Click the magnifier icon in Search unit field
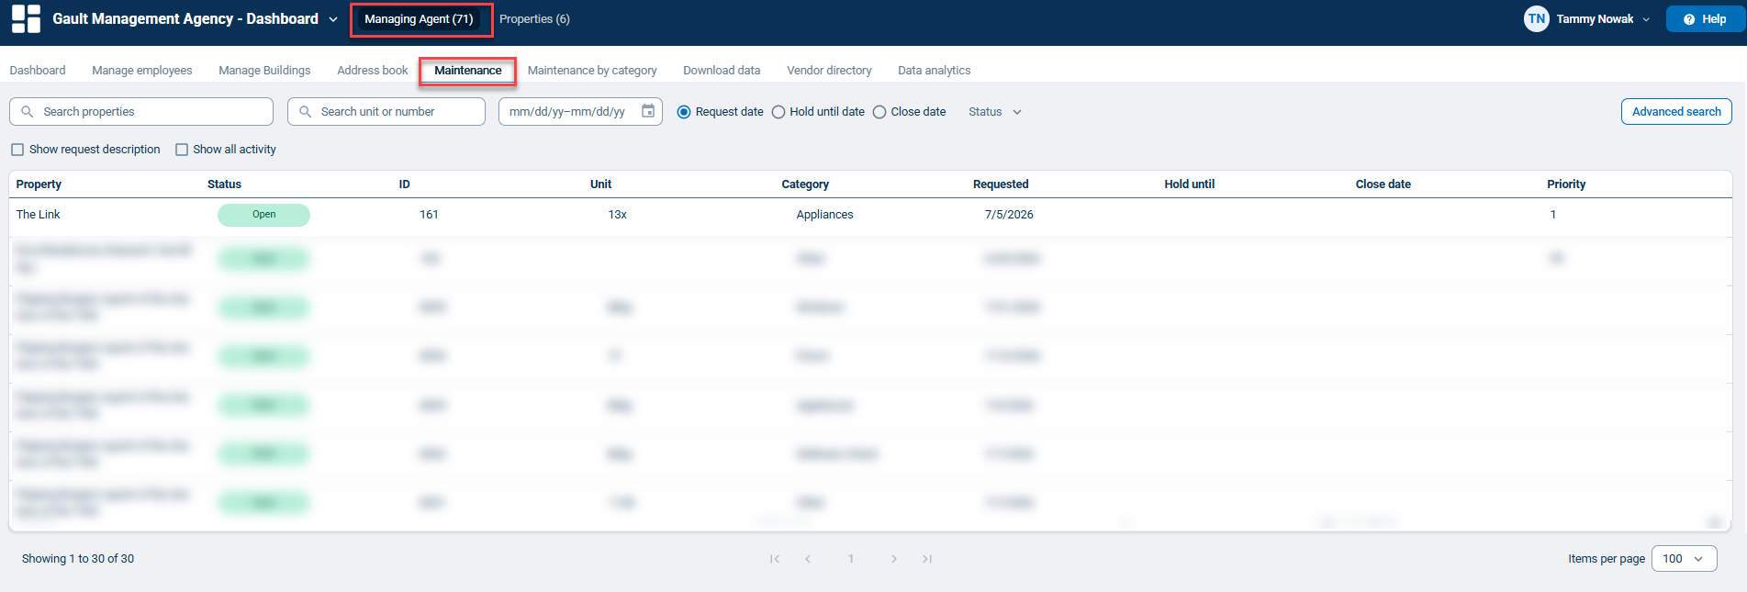The height and width of the screenshot is (592, 1747). coord(305,111)
